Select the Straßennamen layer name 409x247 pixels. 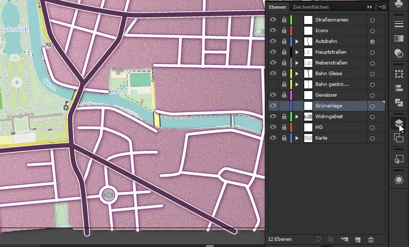click(331, 20)
